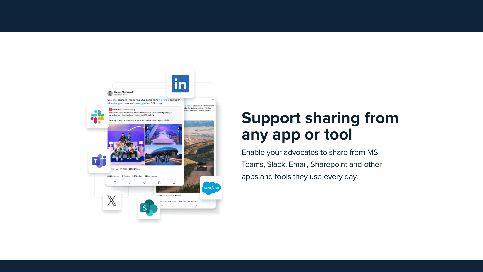
Task: Click the X (Twitter) icon
Action: click(x=112, y=201)
